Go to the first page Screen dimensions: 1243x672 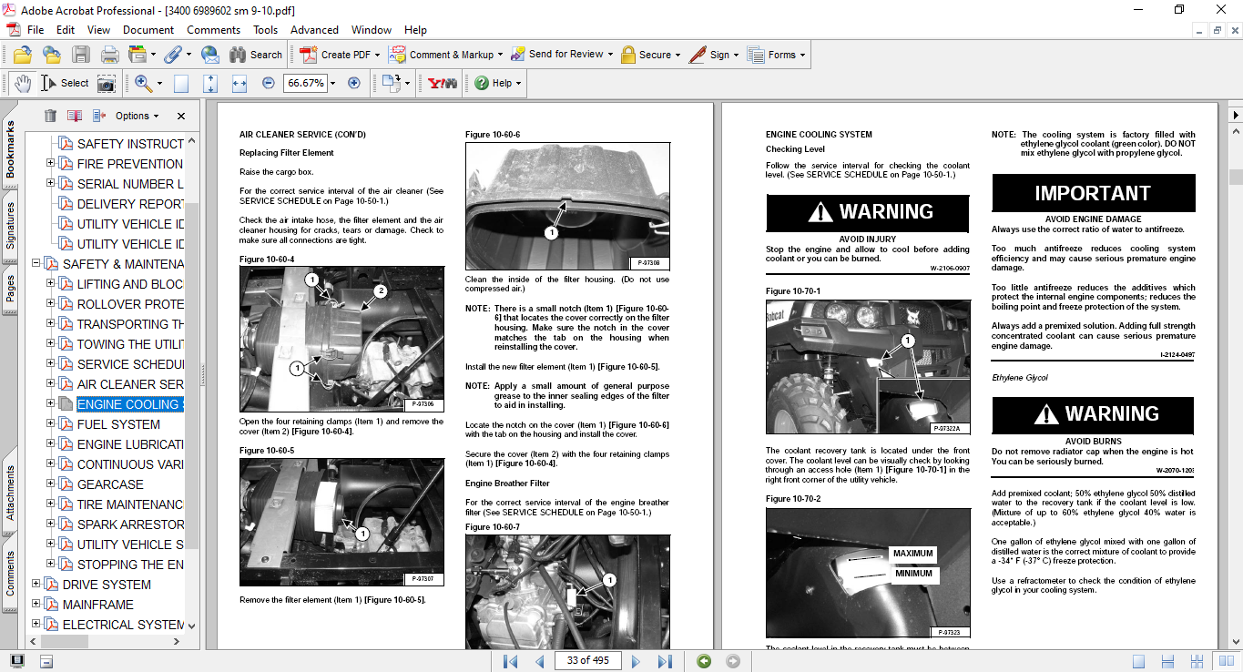510,661
